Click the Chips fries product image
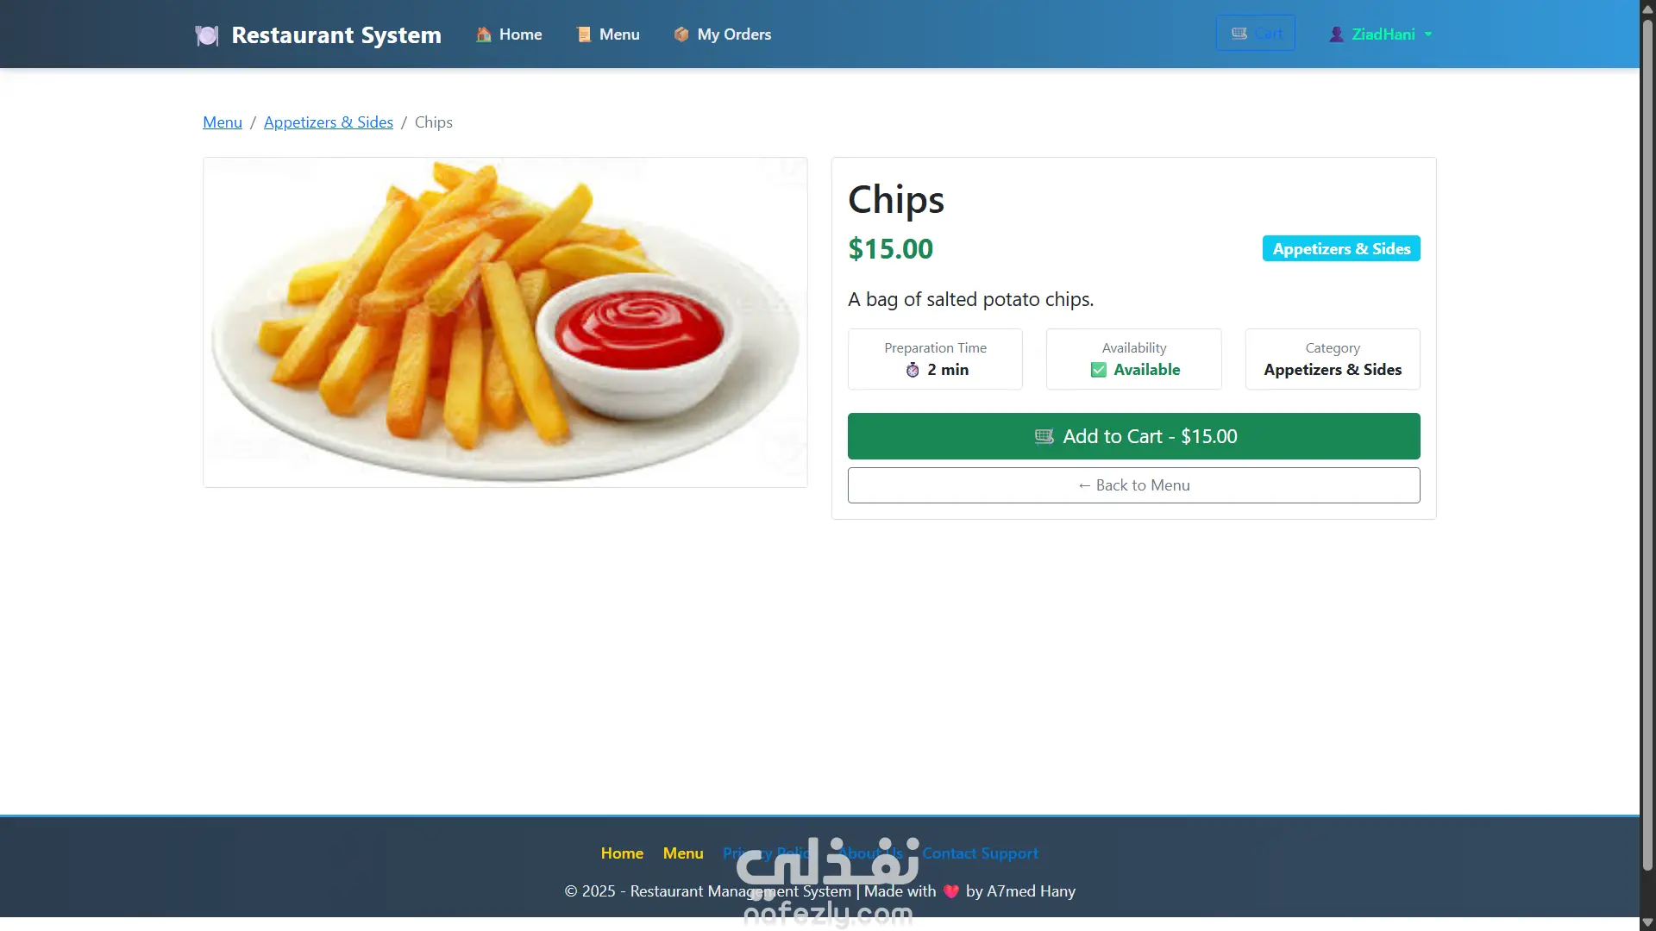The width and height of the screenshot is (1656, 931). (505, 322)
